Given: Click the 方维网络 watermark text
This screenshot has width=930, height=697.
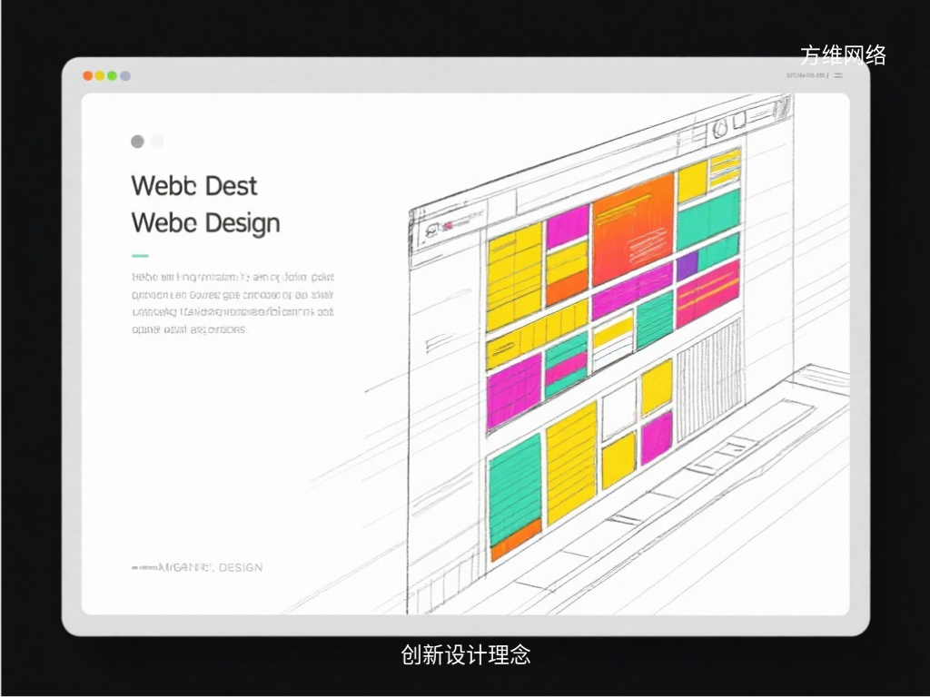Looking at the screenshot, I should coord(843,55).
